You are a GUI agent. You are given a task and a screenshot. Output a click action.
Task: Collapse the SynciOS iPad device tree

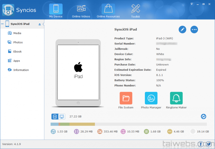pos(2,24)
